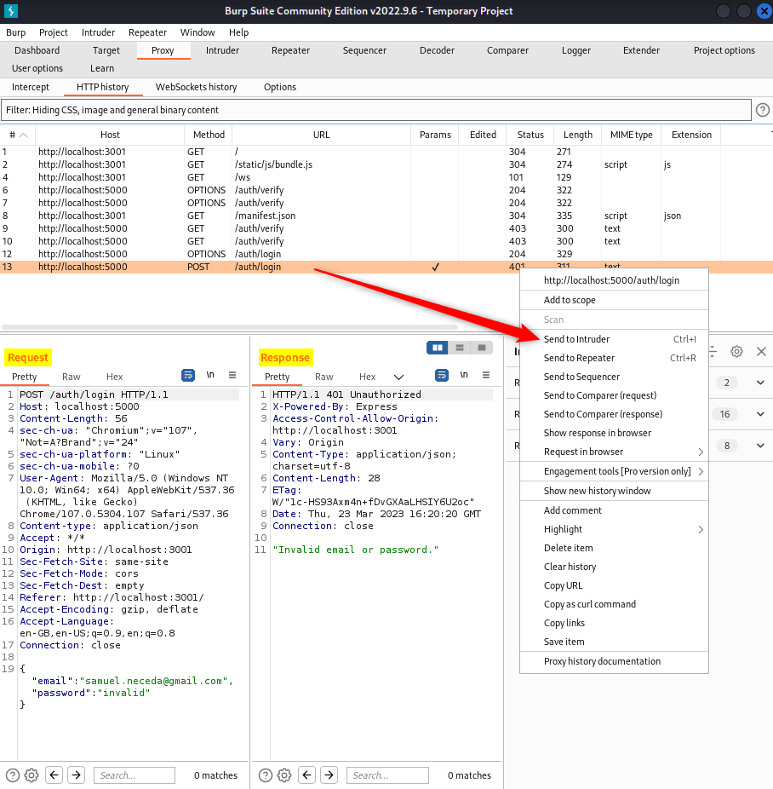The width and height of the screenshot is (773, 789).
Task: Click the Request pane search field
Action: [x=135, y=775]
